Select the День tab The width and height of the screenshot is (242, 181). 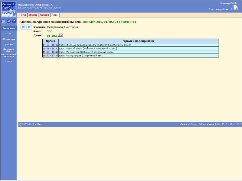pyautogui.click(x=55, y=15)
